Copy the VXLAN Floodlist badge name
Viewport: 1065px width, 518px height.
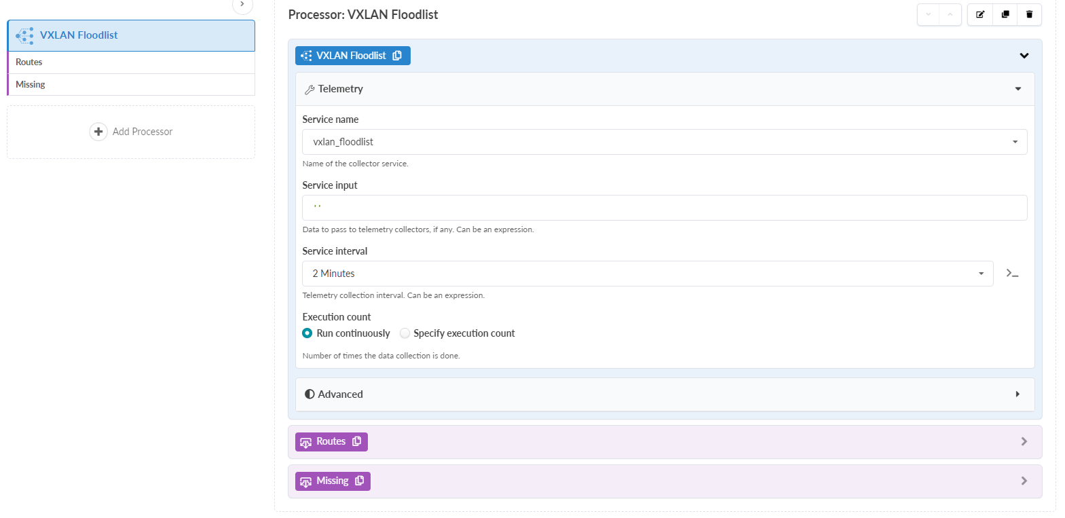398,56
